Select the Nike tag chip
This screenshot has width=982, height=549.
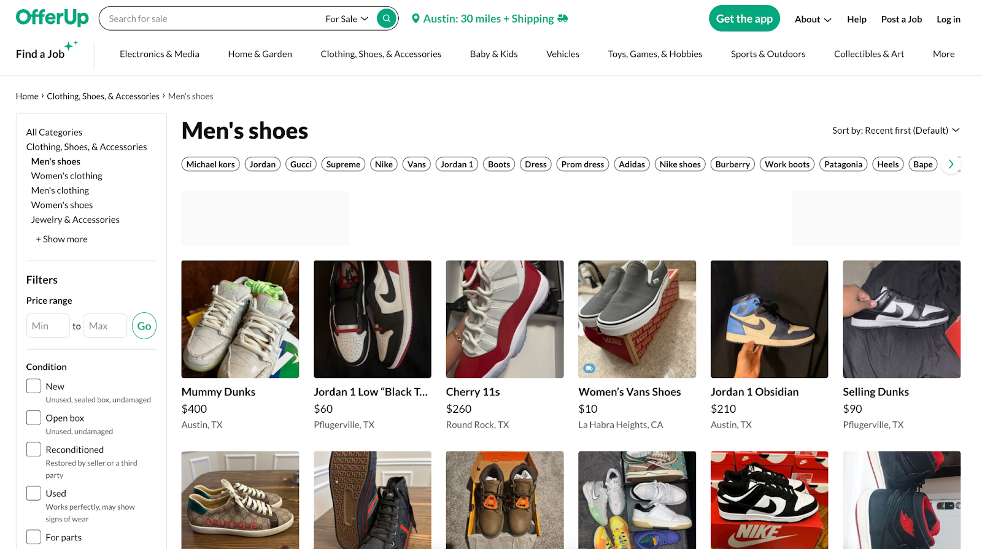tap(384, 164)
